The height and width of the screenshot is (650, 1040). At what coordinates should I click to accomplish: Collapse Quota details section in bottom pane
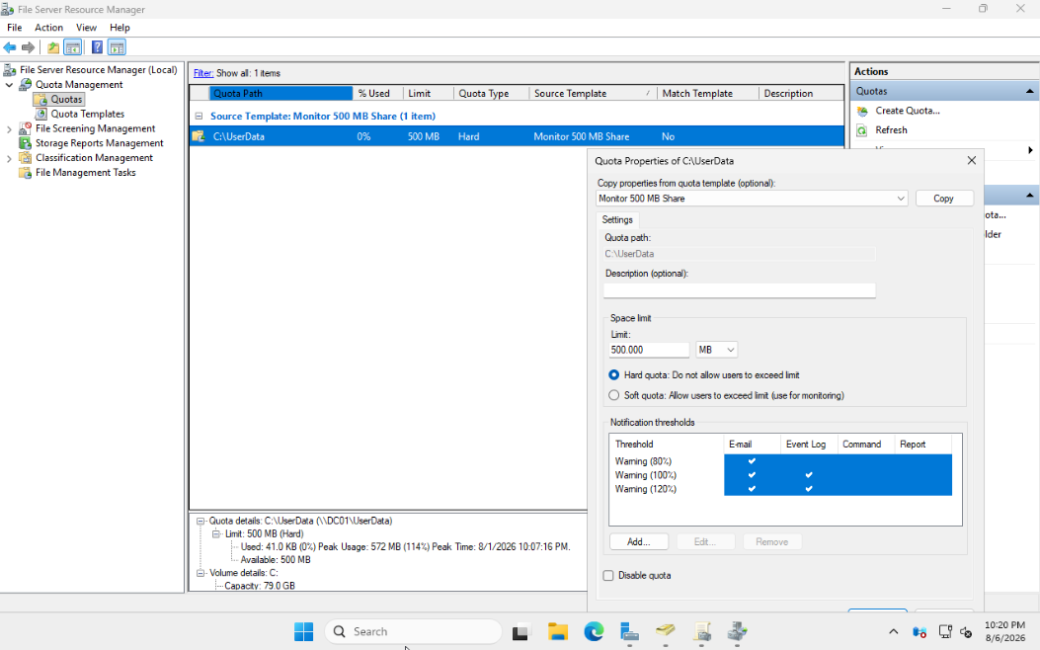(200, 522)
